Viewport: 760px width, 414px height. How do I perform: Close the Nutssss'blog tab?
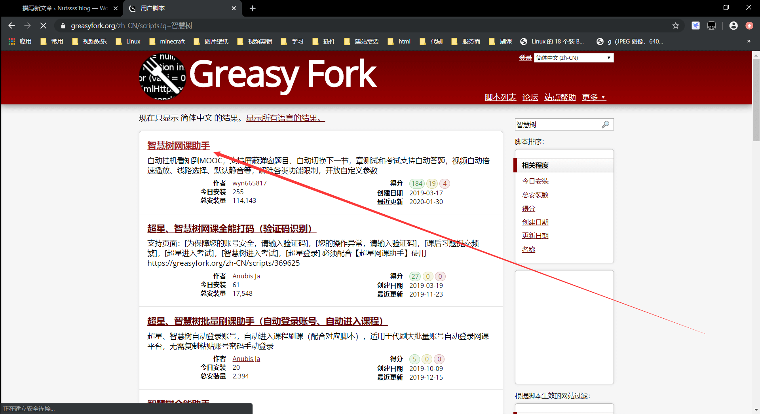[116, 8]
